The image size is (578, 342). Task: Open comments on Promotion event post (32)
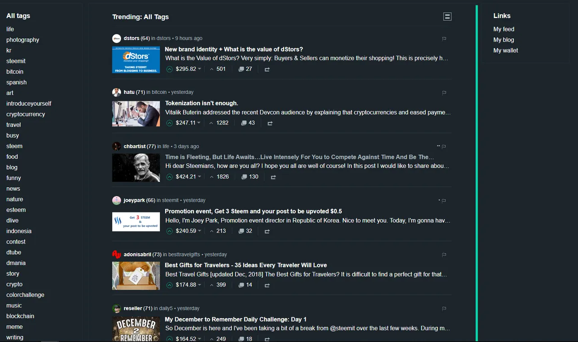pyautogui.click(x=245, y=231)
